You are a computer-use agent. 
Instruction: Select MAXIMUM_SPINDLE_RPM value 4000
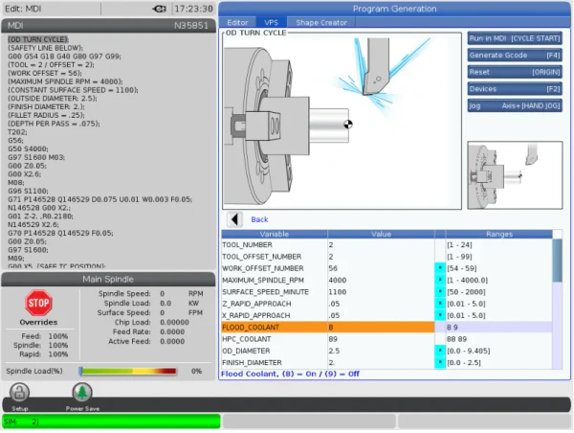click(x=381, y=280)
